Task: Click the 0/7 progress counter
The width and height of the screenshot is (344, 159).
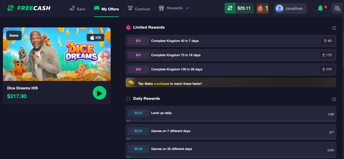Action: tap(332, 132)
